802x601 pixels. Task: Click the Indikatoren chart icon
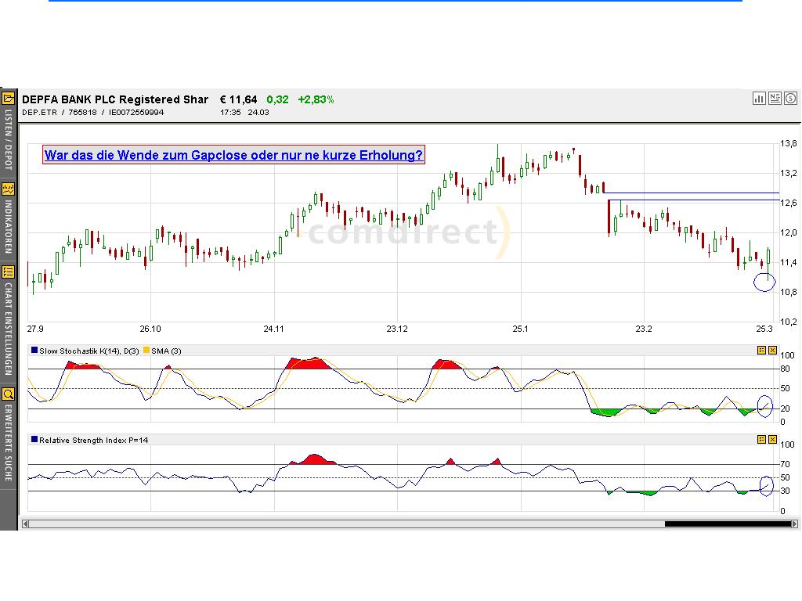9,189
